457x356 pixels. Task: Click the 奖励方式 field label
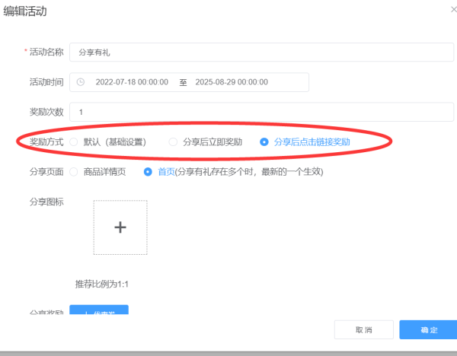point(46,141)
